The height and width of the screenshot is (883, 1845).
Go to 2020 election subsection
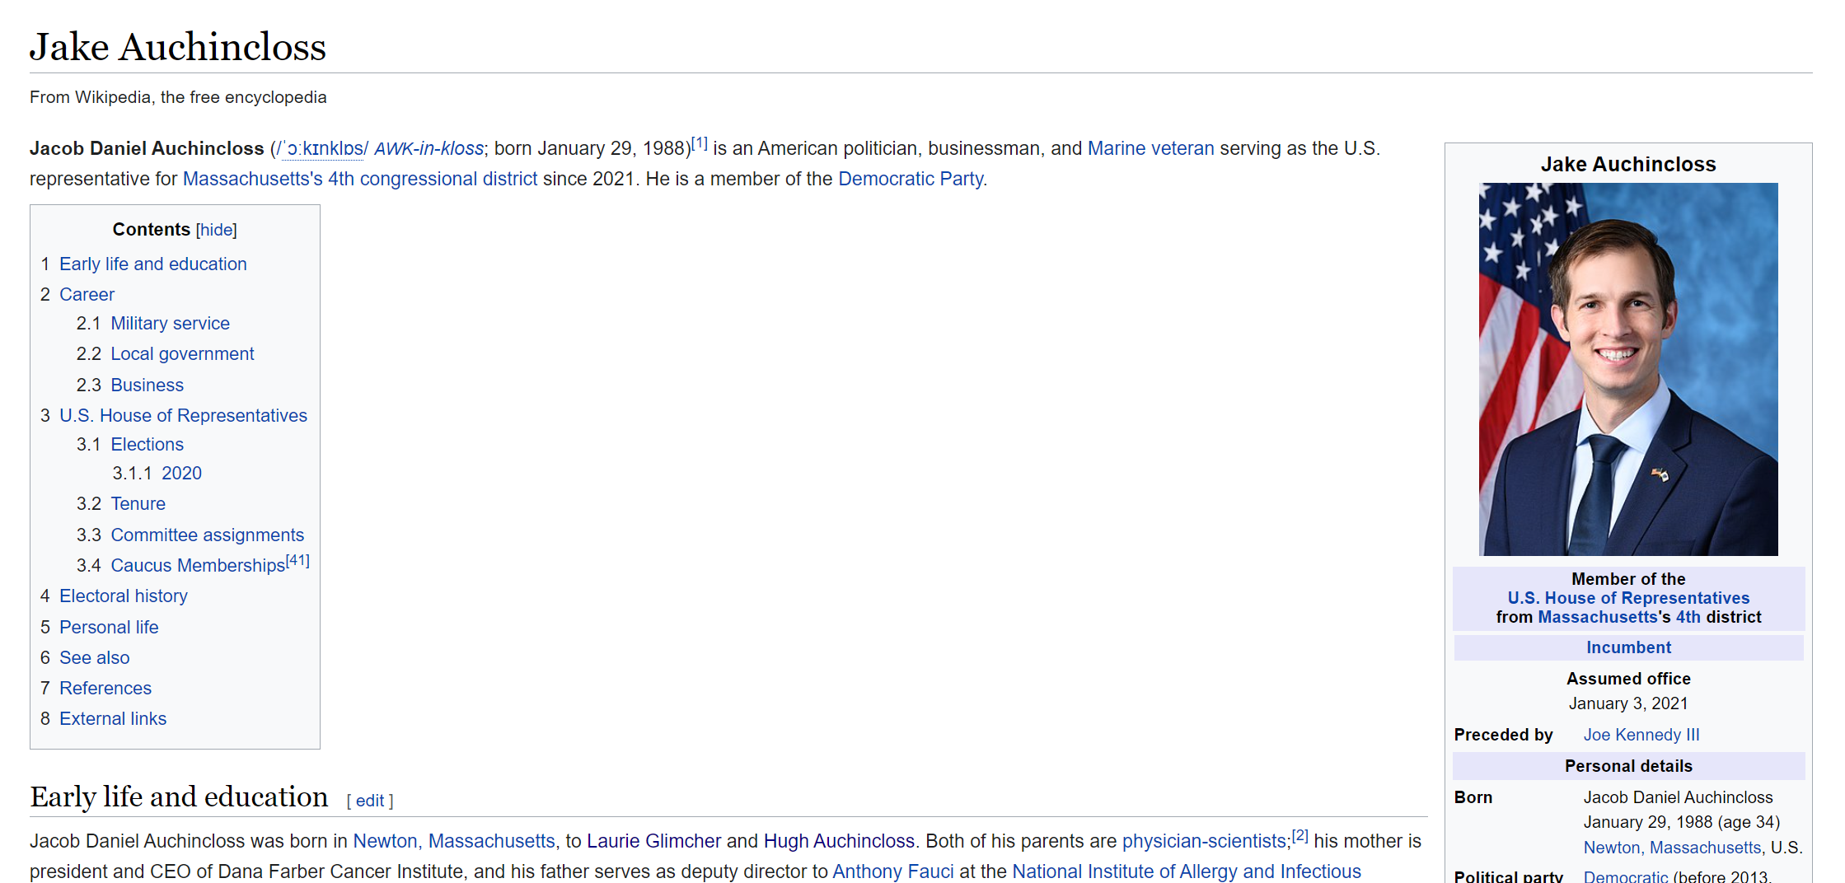point(181,473)
